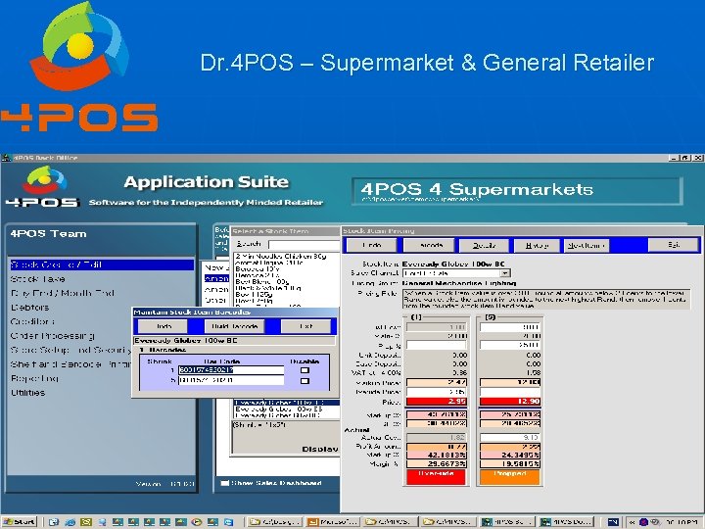Click Barcode button in Stock Item Pricing toolbar
This screenshot has width=705, height=529.
[x=431, y=245]
